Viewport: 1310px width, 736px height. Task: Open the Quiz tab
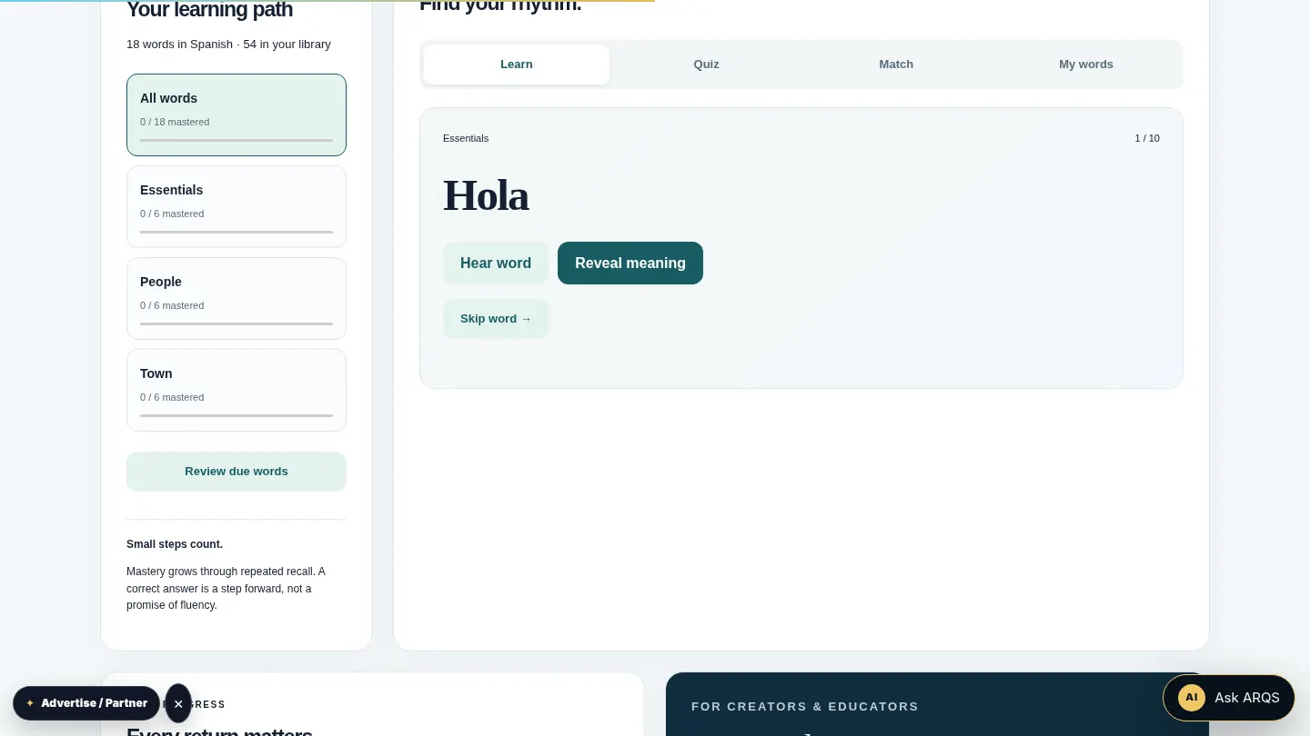tap(706, 65)
